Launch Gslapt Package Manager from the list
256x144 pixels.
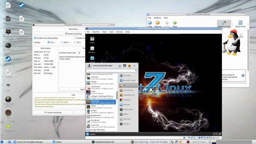click(x=101, y=97)
